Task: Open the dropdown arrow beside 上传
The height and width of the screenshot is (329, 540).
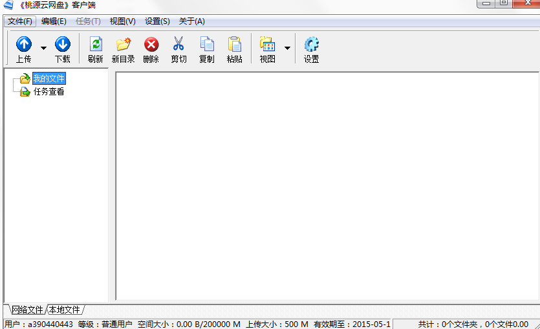Action: tap(43, 48)
